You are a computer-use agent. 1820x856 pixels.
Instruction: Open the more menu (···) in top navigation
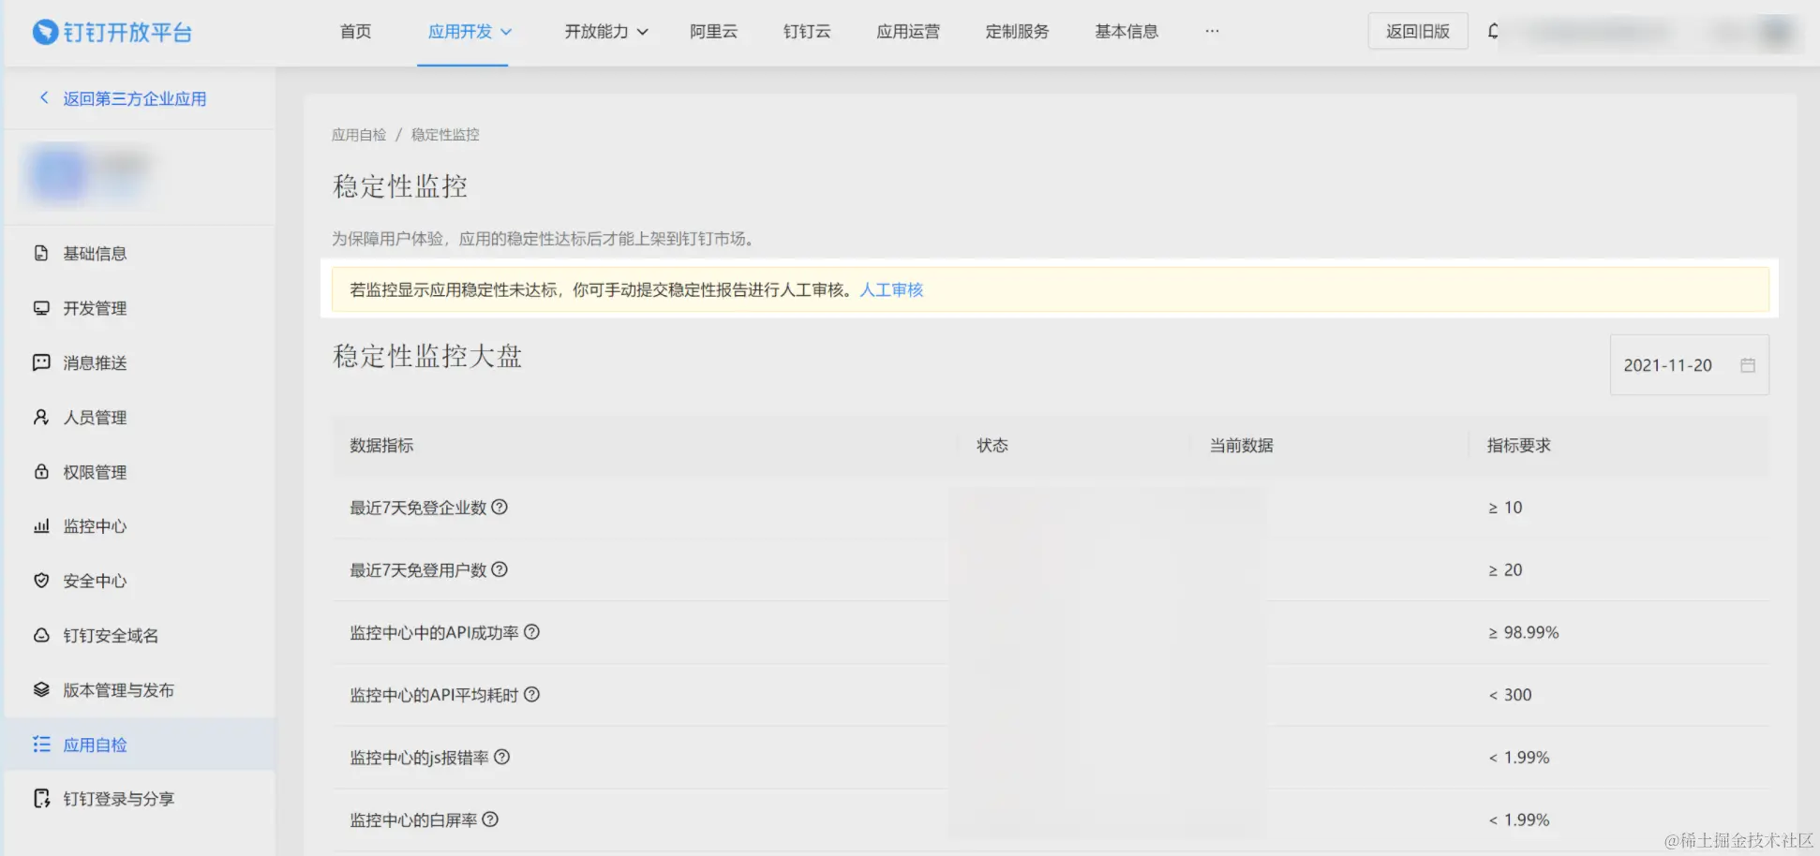1212,31
